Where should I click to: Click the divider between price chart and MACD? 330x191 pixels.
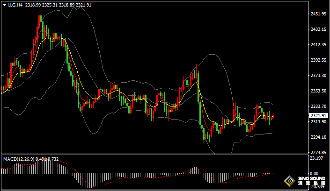click(x=154, y=155)
